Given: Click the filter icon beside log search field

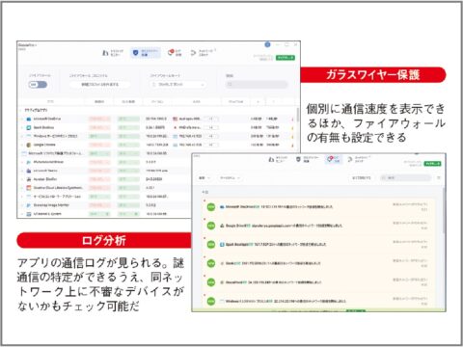Looking at the screenshot, I should 439,177.
